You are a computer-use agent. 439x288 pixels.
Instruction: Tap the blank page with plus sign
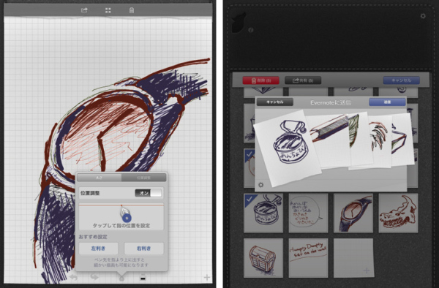tap(353, 258)
